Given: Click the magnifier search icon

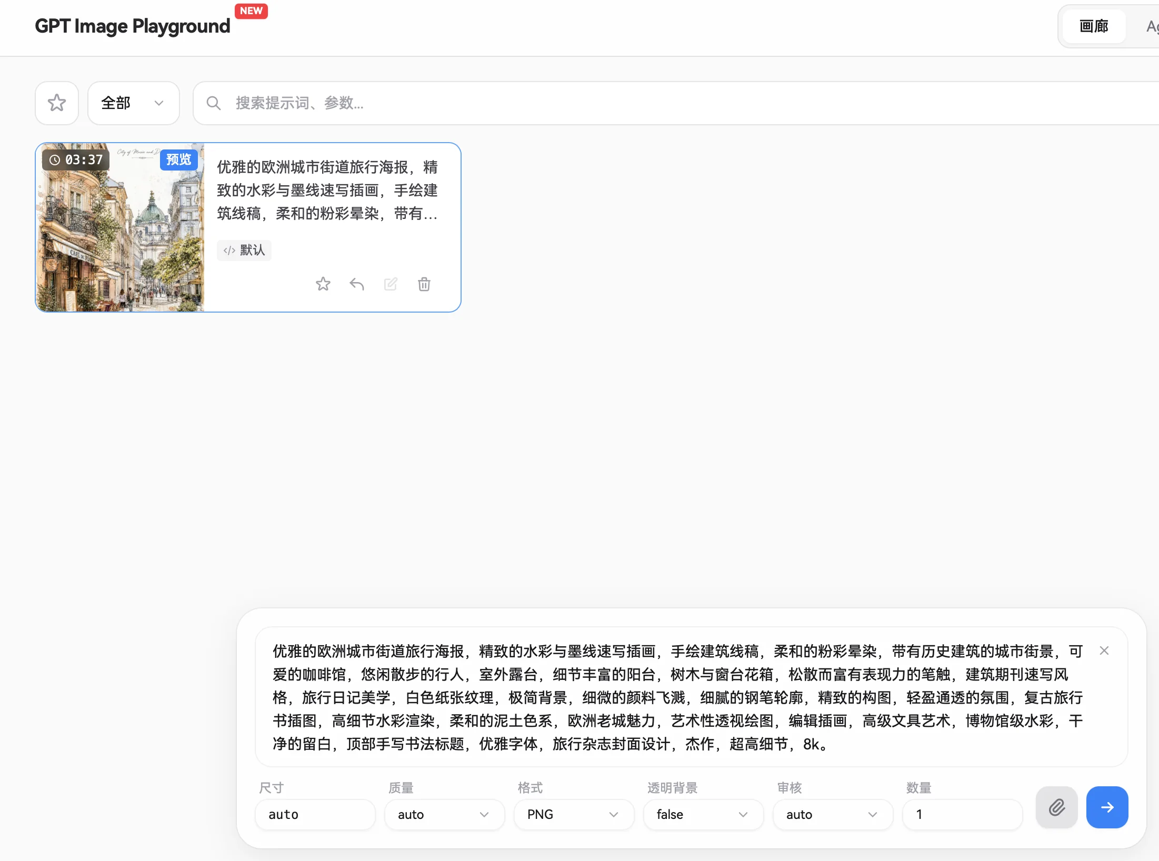Looking at the screenshot, I should pos(213,103).
